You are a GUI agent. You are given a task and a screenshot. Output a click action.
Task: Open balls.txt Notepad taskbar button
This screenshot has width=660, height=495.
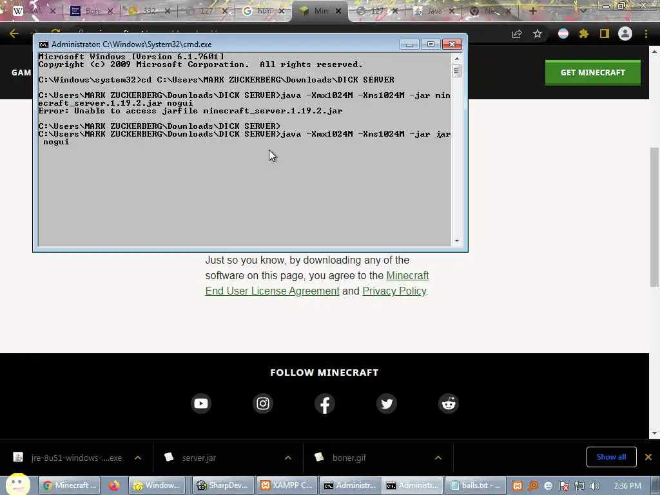tap(476, 485)
